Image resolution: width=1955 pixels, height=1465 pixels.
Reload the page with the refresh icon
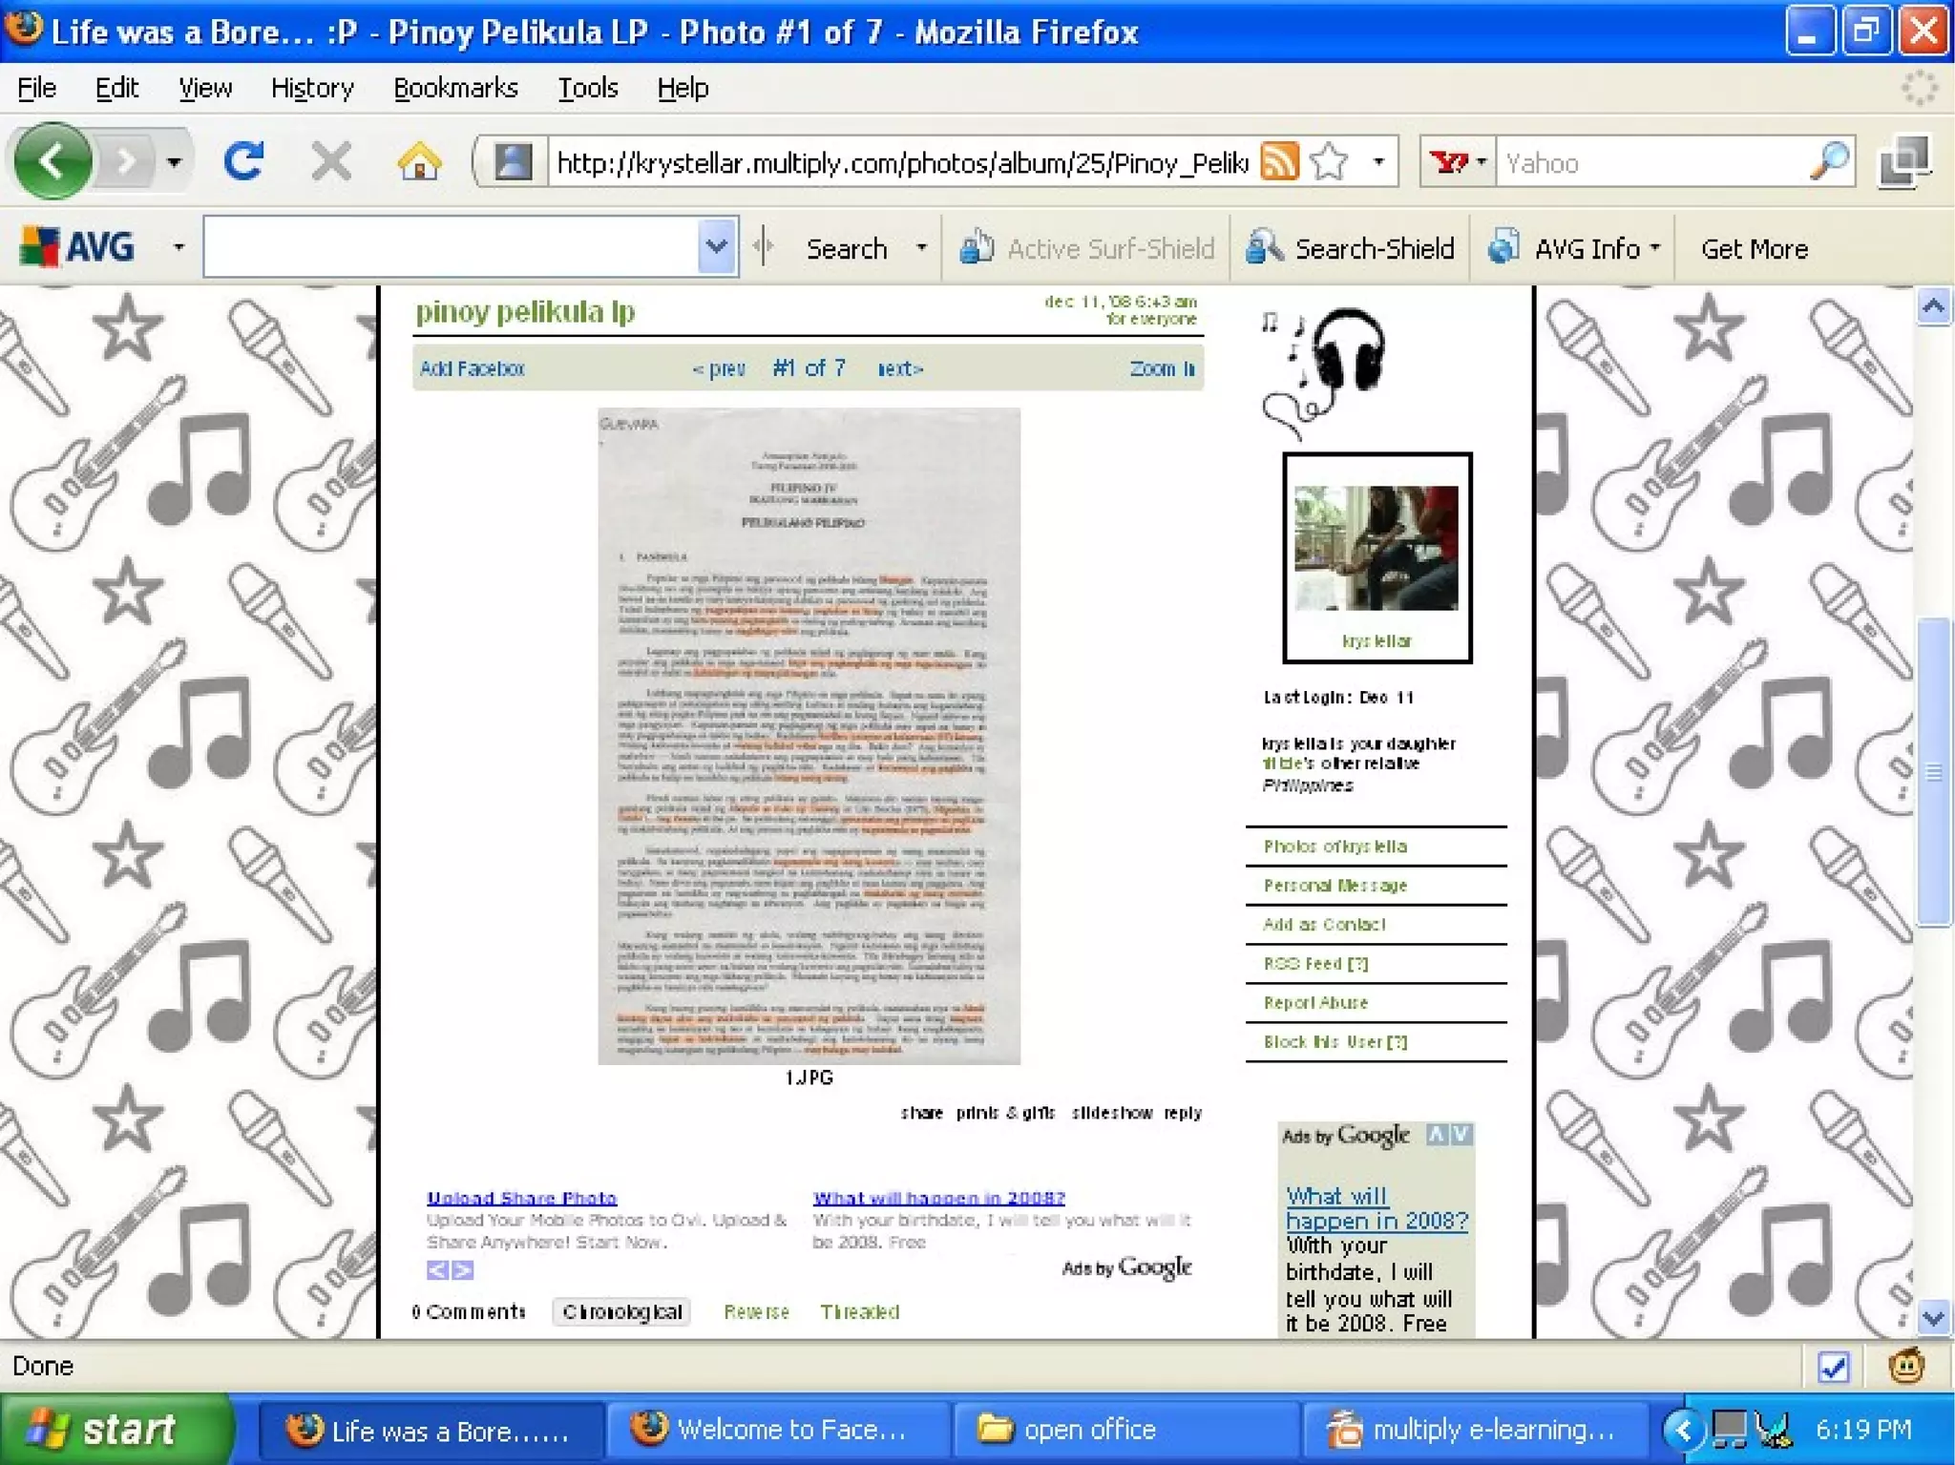point(243,161)
